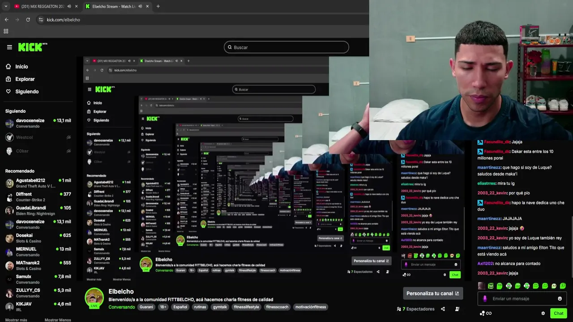This screenshot has width=573, height=322.
Task: Show the 7 Espectadores viewer list
Action: pos(416,309)
